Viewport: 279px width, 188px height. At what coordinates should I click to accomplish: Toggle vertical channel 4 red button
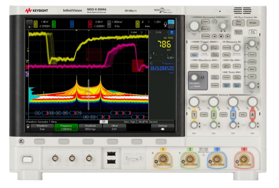tap(252, 115)
